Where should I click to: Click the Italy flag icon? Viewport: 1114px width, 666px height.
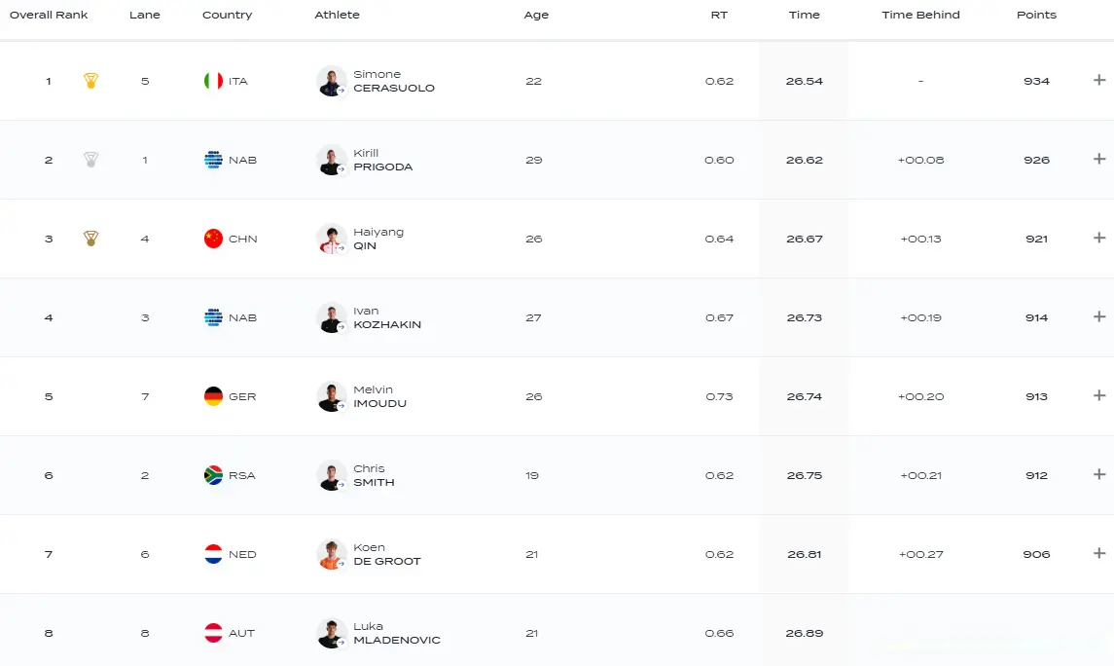click(x=213, y=81)
